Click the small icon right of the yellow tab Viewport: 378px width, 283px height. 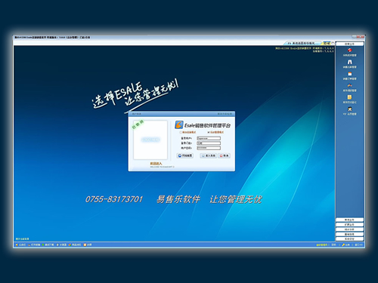[333, 43]
